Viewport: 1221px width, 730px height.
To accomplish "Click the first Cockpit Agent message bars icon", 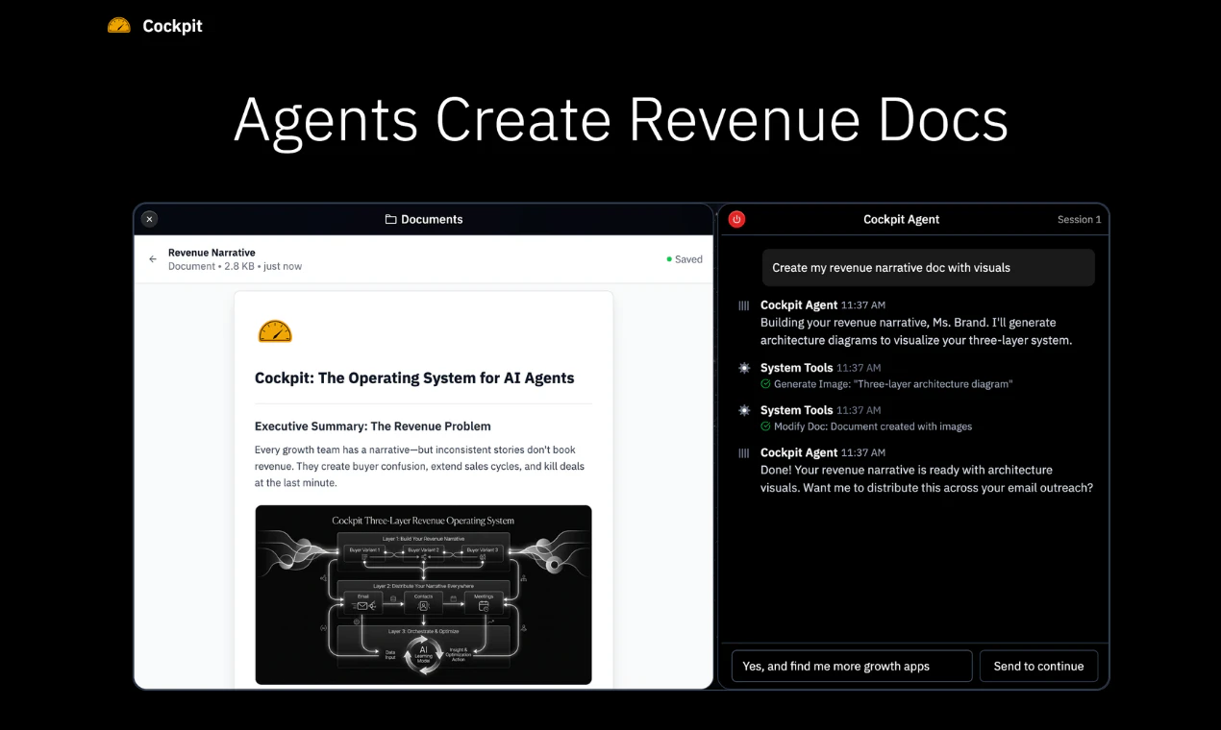I will 743,305.
